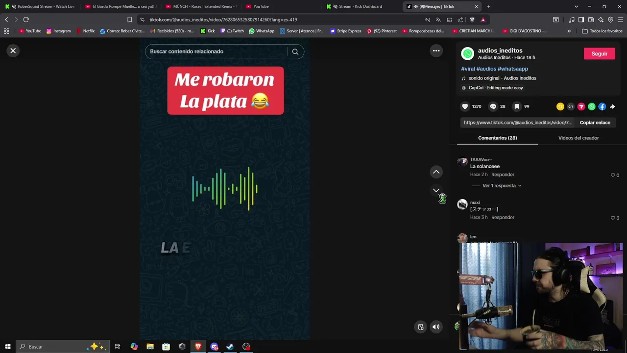Open the Netflix bookmark
Image resolution: width=627 pixels, height=353 pixels.
point(86,31)
